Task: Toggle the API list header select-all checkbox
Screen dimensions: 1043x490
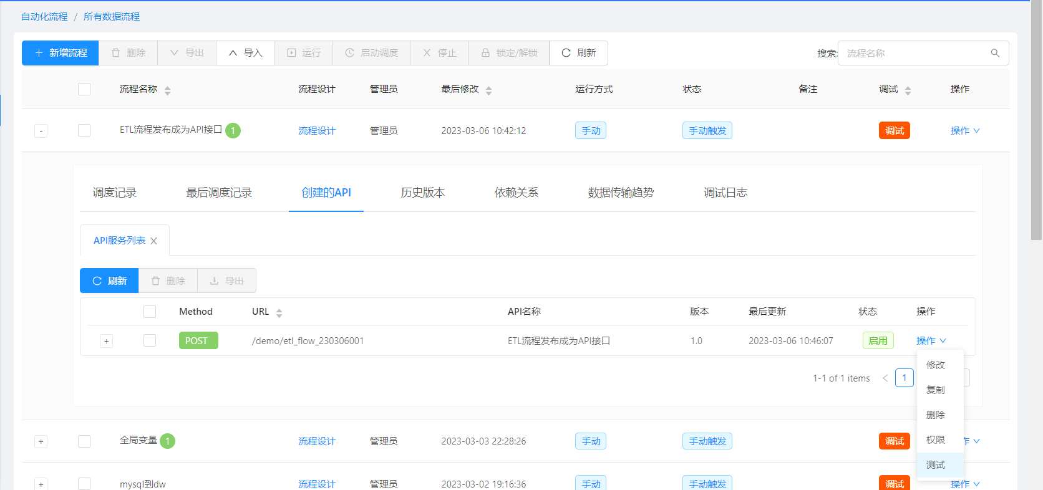Action: click(x=150, y=312)
